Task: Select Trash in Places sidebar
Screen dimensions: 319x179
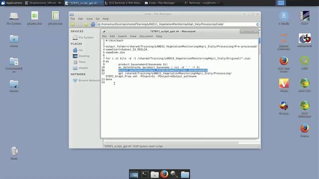Action: tap(80, 62)
